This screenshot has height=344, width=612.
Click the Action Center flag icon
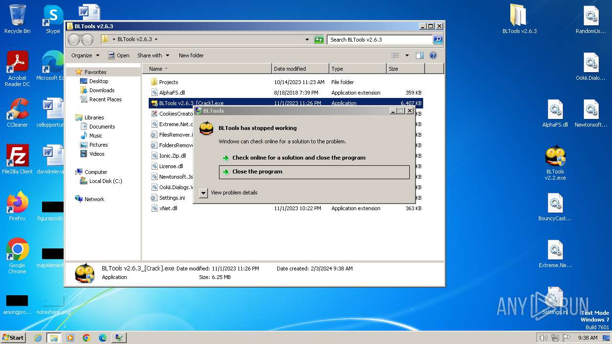567,338
